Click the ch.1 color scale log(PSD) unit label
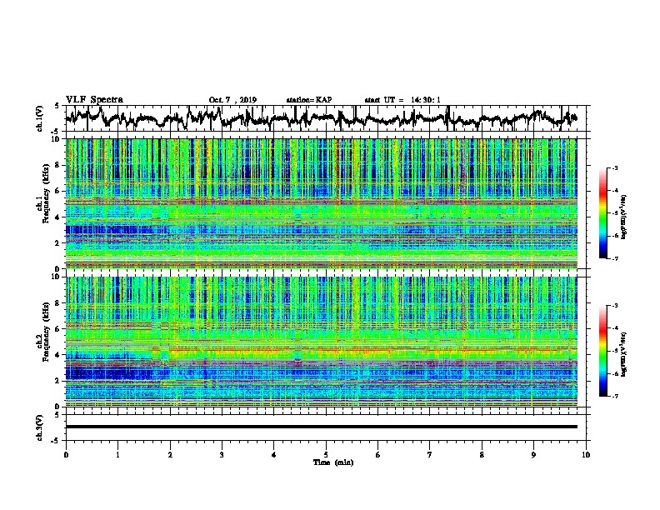The height and width of the screenshot is (510, 660). click(x=623, y=217)
